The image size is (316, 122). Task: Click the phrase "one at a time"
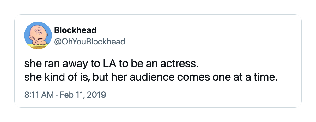click(x=243, y=77)
